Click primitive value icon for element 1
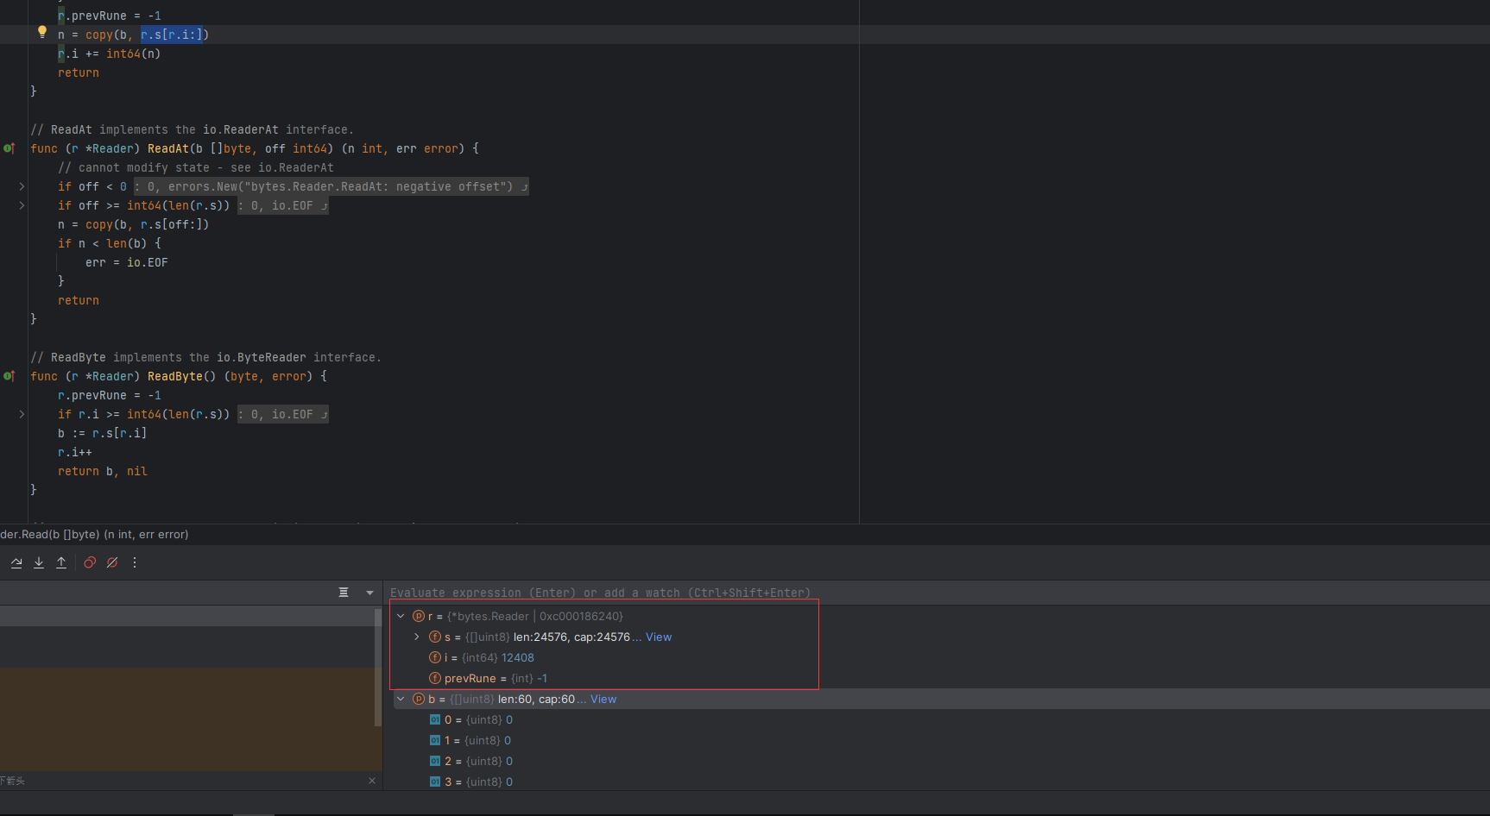 point(435,740)
